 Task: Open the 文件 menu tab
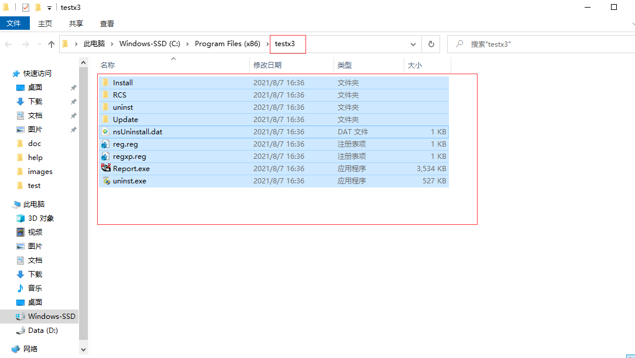point(14,23)
